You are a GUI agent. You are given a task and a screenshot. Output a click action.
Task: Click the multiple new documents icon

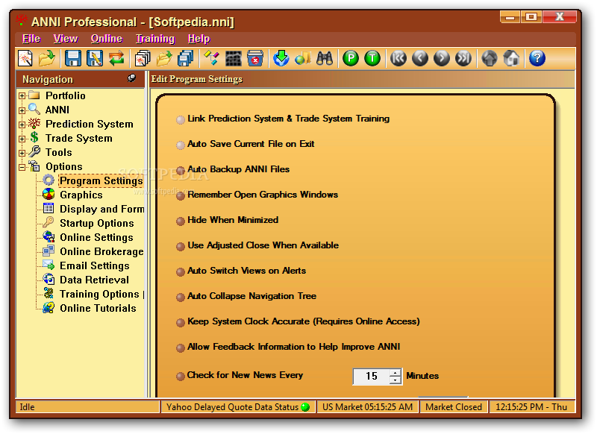[143, 59]
